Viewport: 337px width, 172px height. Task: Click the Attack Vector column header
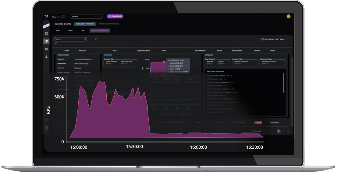pos(237,51)
